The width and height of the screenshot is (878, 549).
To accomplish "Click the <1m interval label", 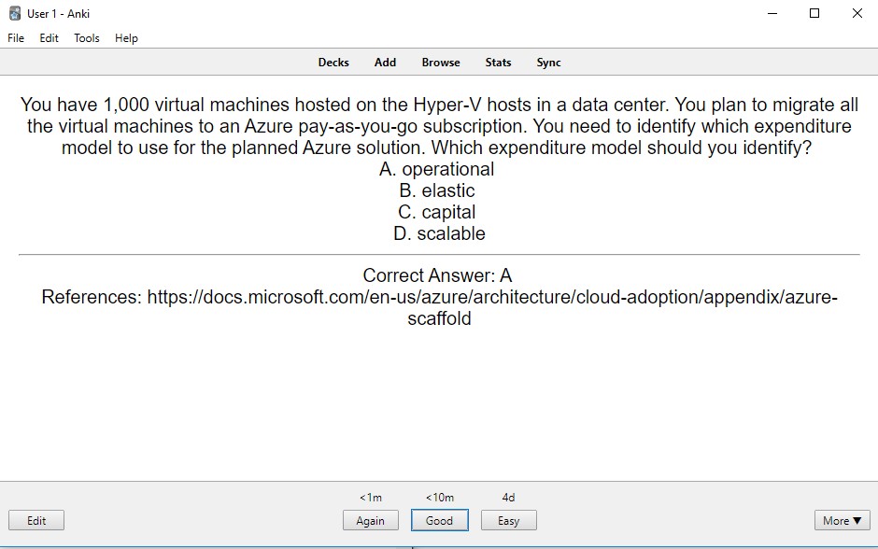I will tap(371, 498).
